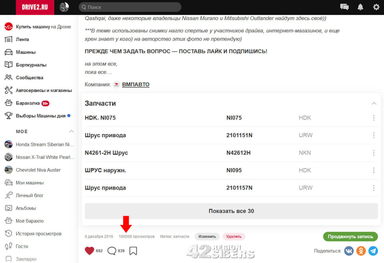
Task: Open comments via the speech bubble icon
Action: pyautogui.click(x=112, y=251)
